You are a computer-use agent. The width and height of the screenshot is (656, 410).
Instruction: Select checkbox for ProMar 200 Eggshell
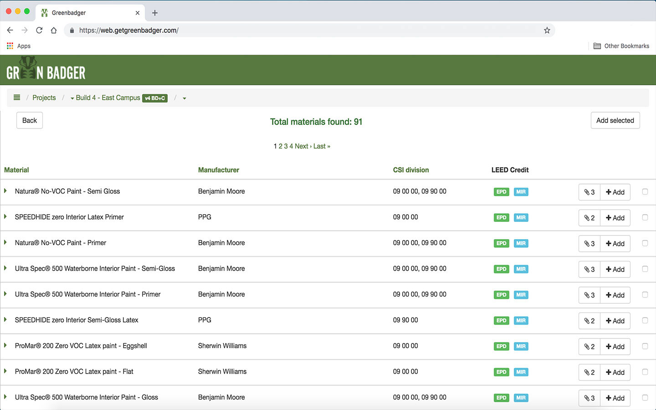(x=645, y=346)
